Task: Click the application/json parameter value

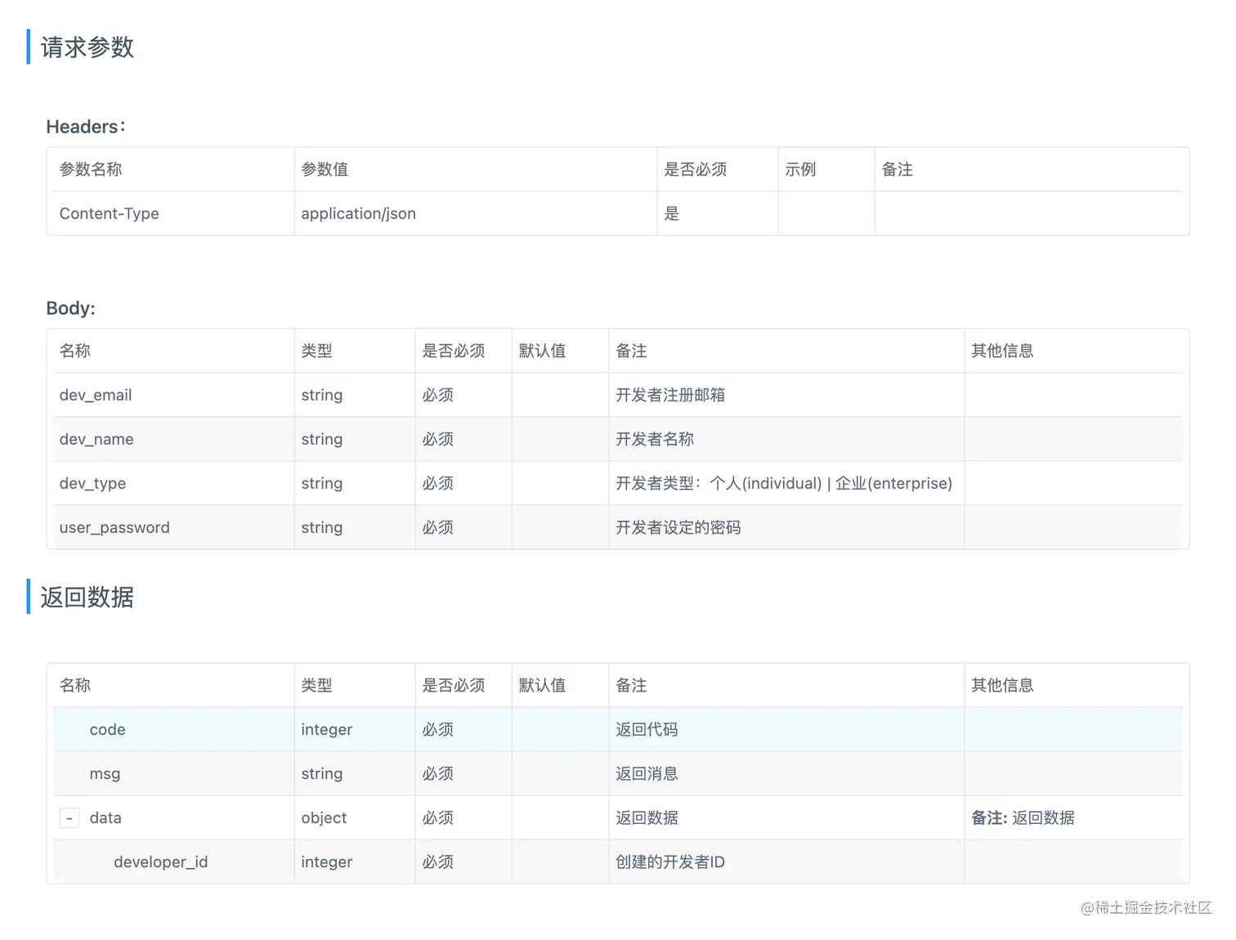Action: [358, 214]
